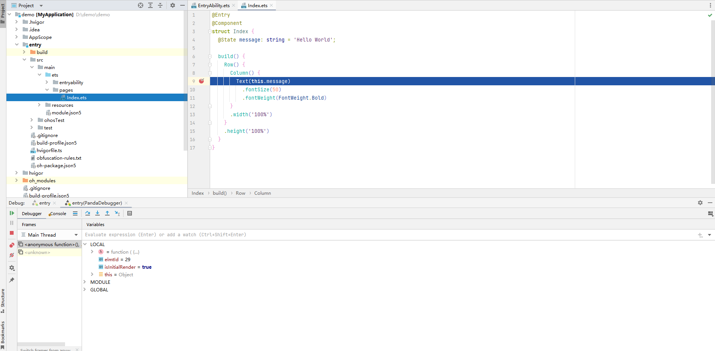
Task: Select obfuscation-rules.txt file
Action: click(x=59, y=158)
